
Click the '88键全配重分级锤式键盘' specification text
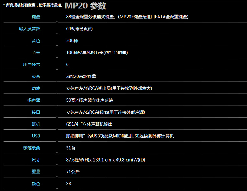[90, 17]
